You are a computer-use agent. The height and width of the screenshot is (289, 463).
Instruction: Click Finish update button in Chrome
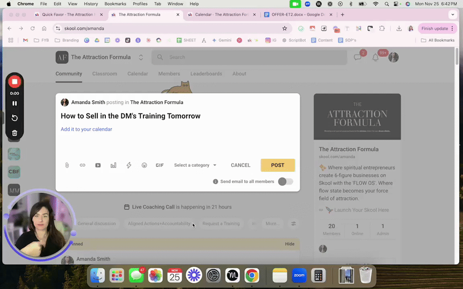tap(437, 28)
